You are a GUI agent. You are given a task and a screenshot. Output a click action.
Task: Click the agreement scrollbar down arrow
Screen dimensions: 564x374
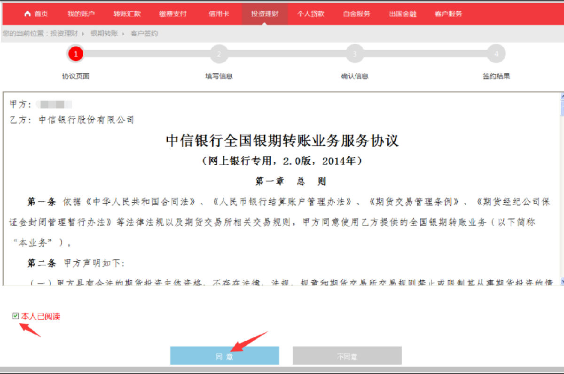click(x=562, y=281)
